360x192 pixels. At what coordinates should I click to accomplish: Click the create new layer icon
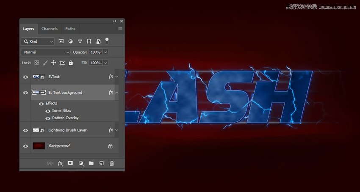[x=102, y=163]
